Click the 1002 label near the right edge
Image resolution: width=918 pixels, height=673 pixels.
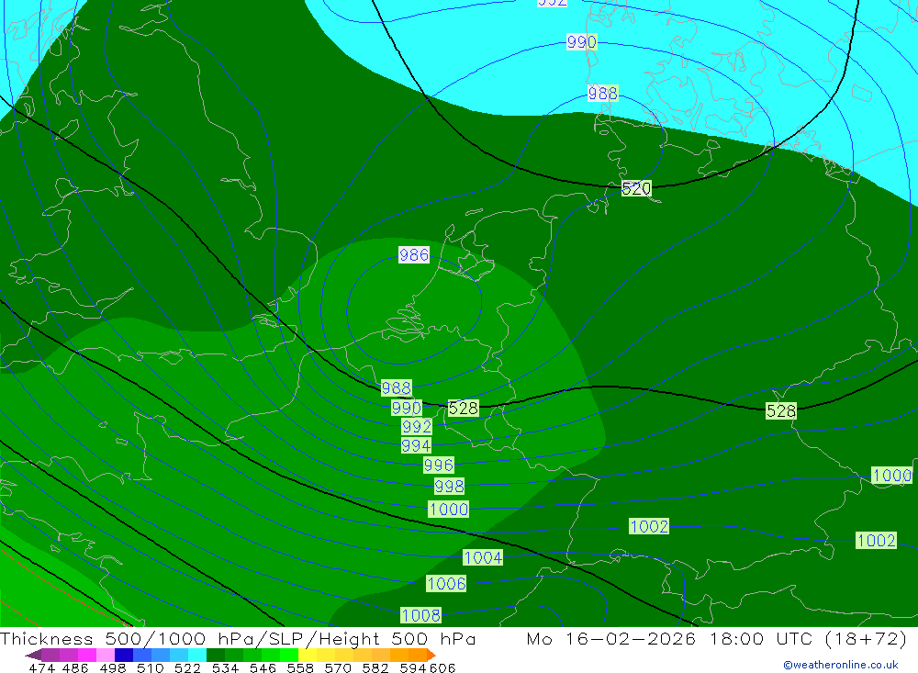876,540
